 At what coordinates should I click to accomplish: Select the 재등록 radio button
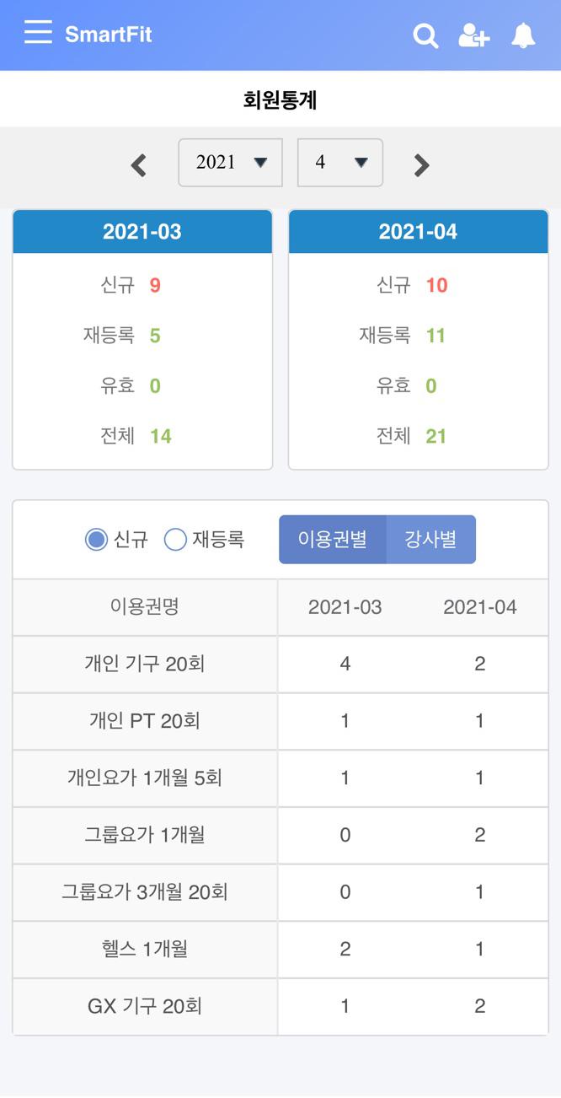coord(175,539)
